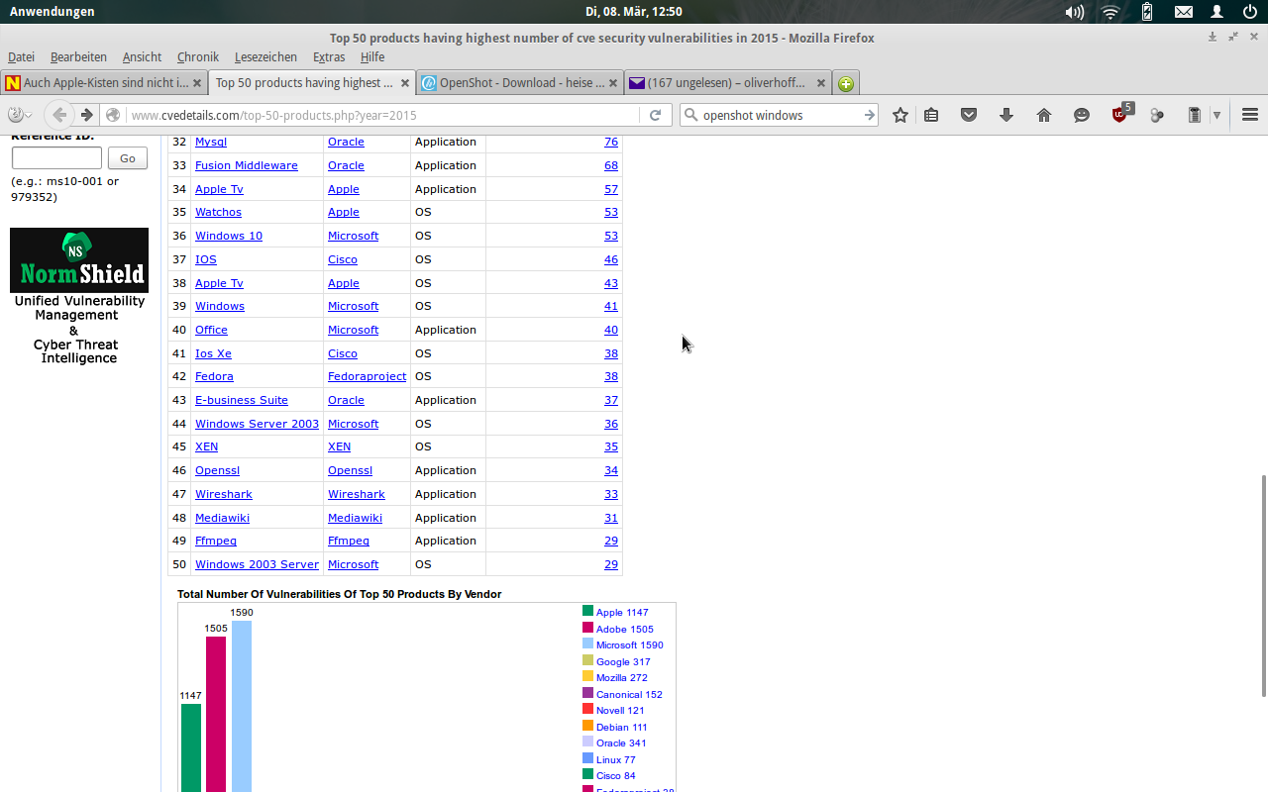Click the Reference ID input field
The height and width of the screenshot is (792, 1268).
(56, 158)
